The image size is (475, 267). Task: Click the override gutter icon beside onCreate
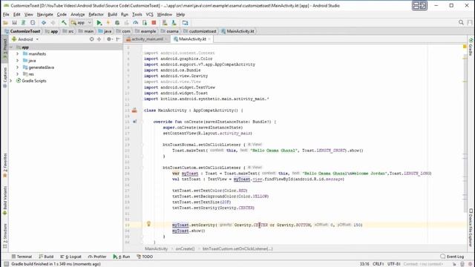click(x=134, y=122)
